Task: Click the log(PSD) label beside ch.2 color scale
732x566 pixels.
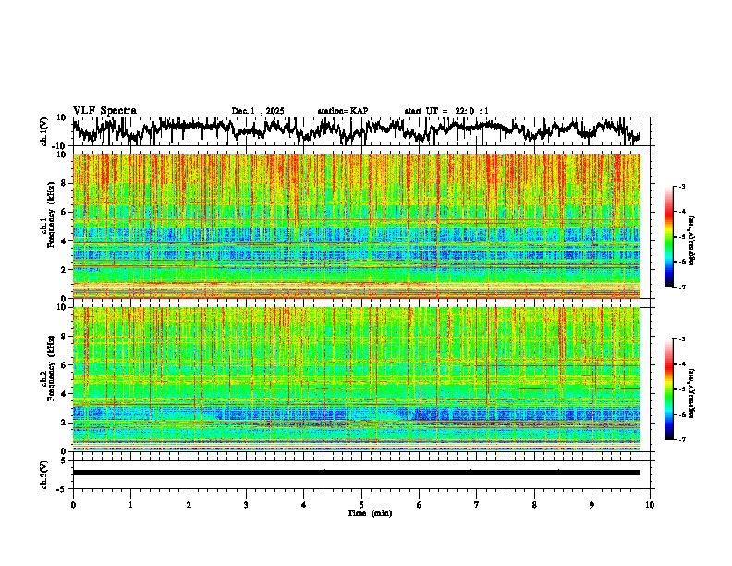Action: pyautogui.click(x=692, y=393)
